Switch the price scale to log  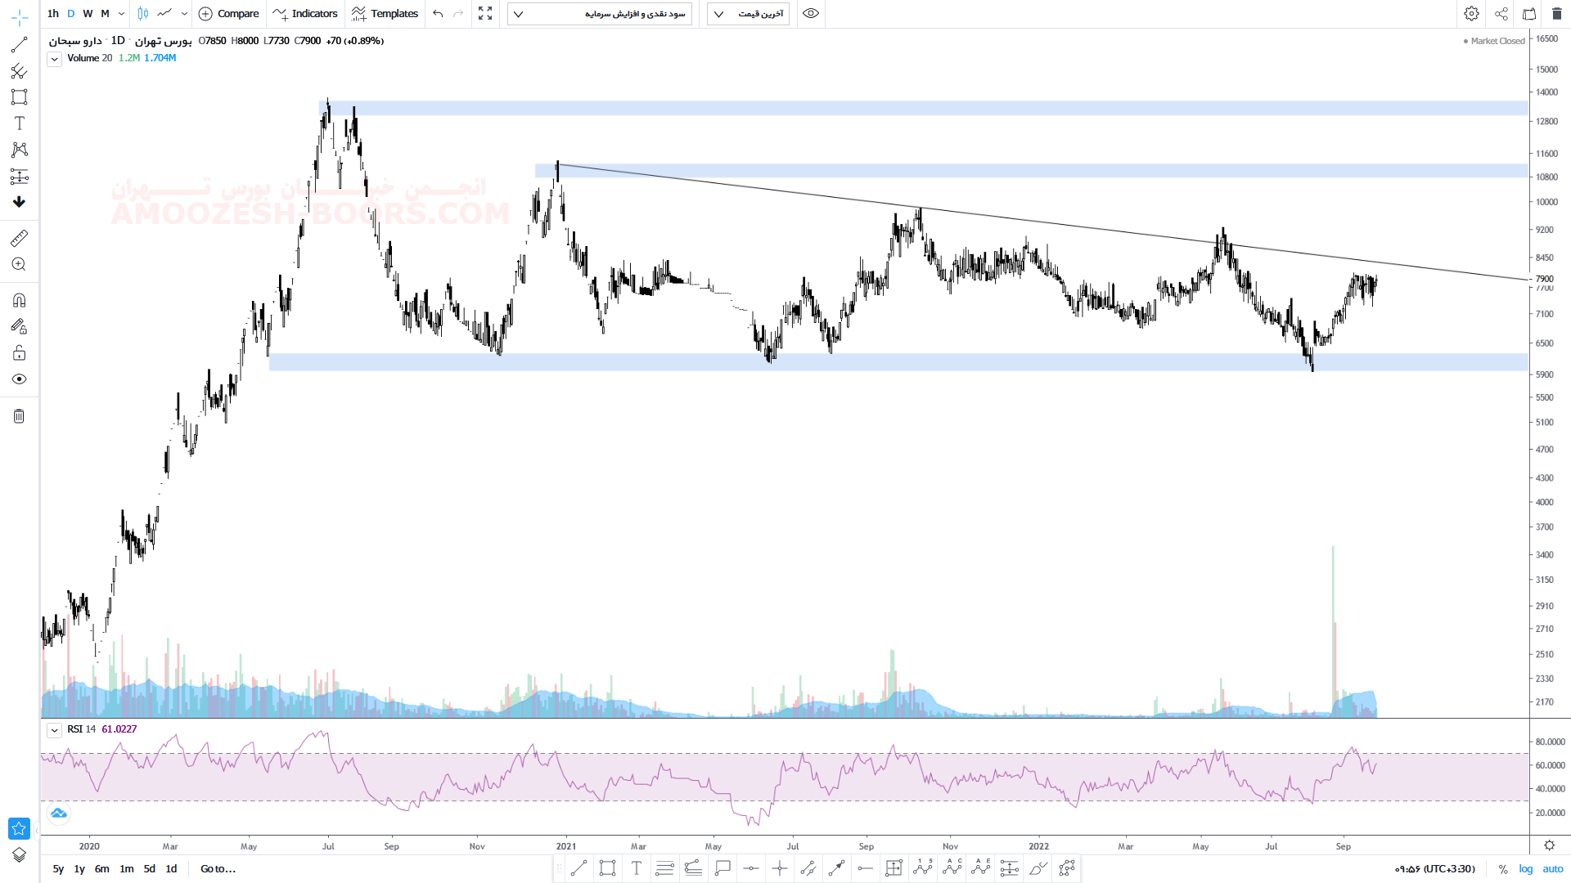click(x=1525, y=869)
